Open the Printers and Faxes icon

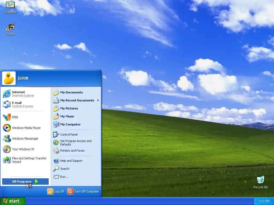tap(56, 151)
